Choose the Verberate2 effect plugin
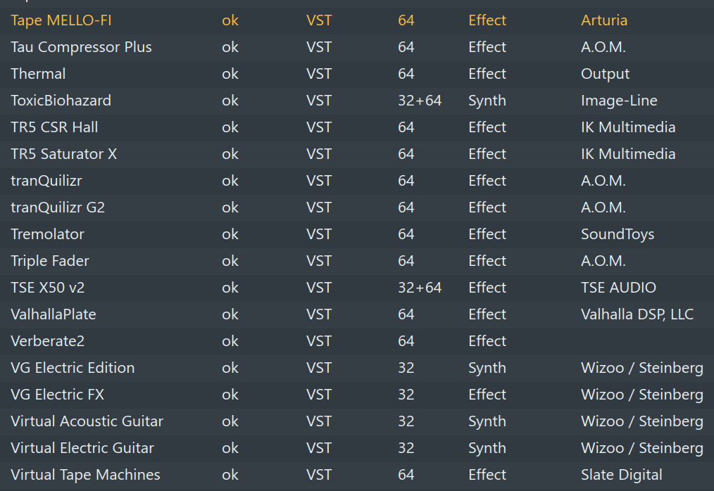This screenshot has width=714, height=491. pyautogui.click(x=48, y=341)
